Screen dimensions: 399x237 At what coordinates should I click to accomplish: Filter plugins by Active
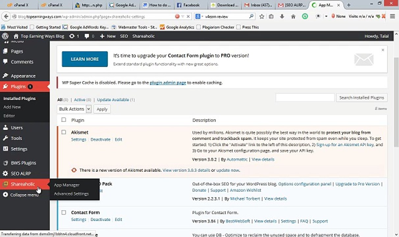click(79, 100)
